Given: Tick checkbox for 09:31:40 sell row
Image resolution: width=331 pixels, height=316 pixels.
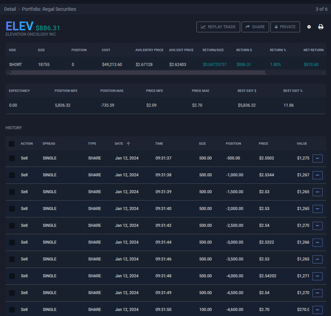Looking at the screenshot, I should coord(12,209).
